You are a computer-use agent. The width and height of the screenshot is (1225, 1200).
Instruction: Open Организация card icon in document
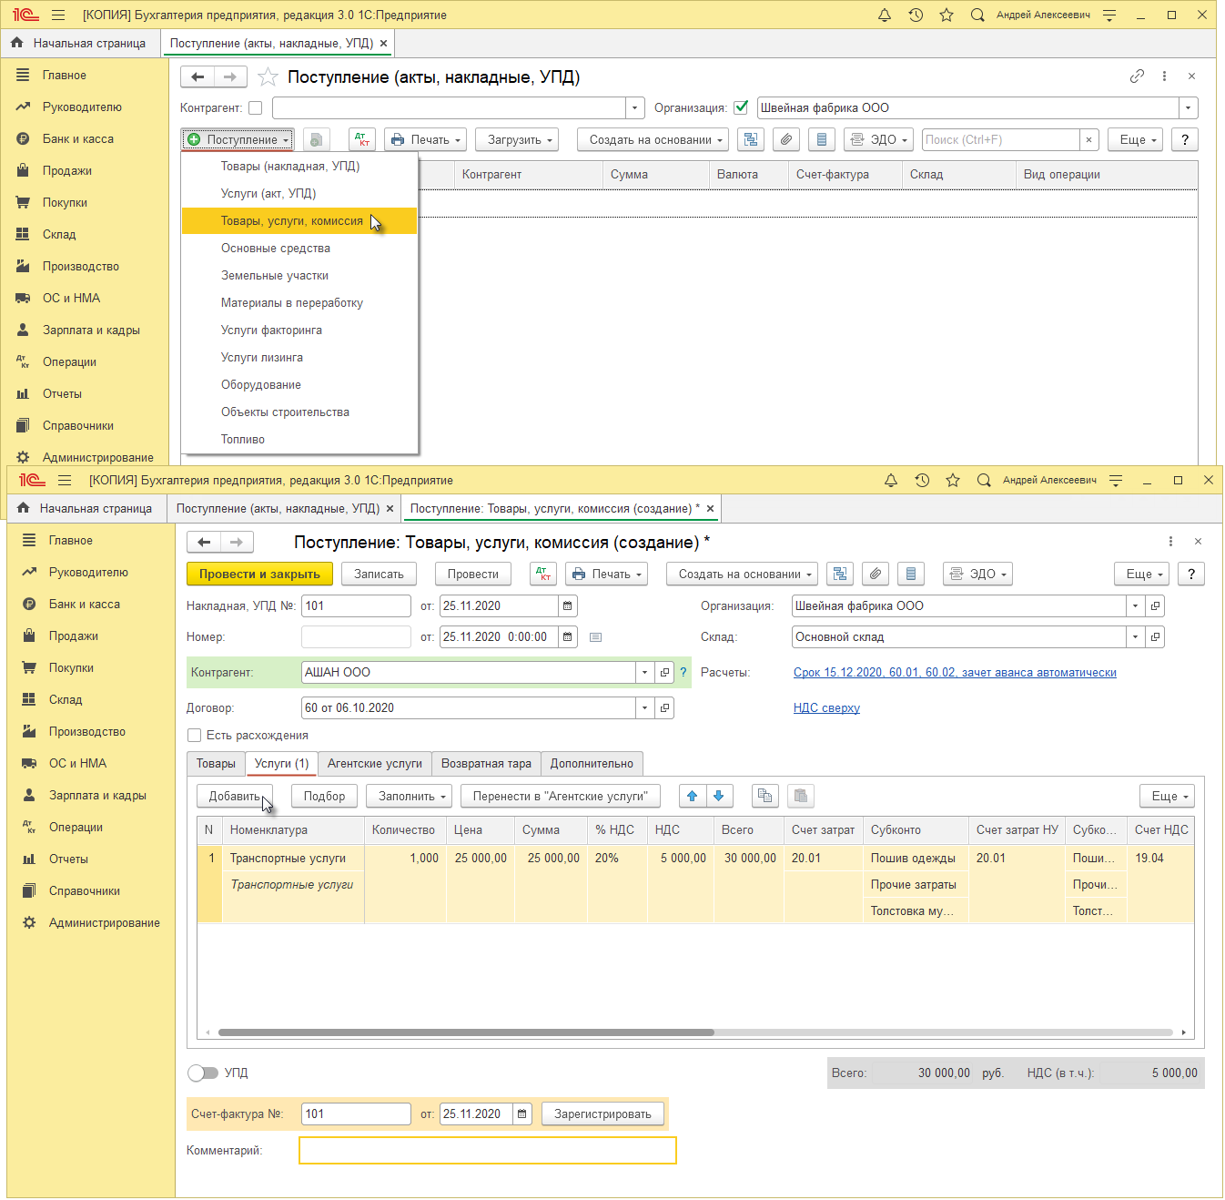[x=1155, y=605]
